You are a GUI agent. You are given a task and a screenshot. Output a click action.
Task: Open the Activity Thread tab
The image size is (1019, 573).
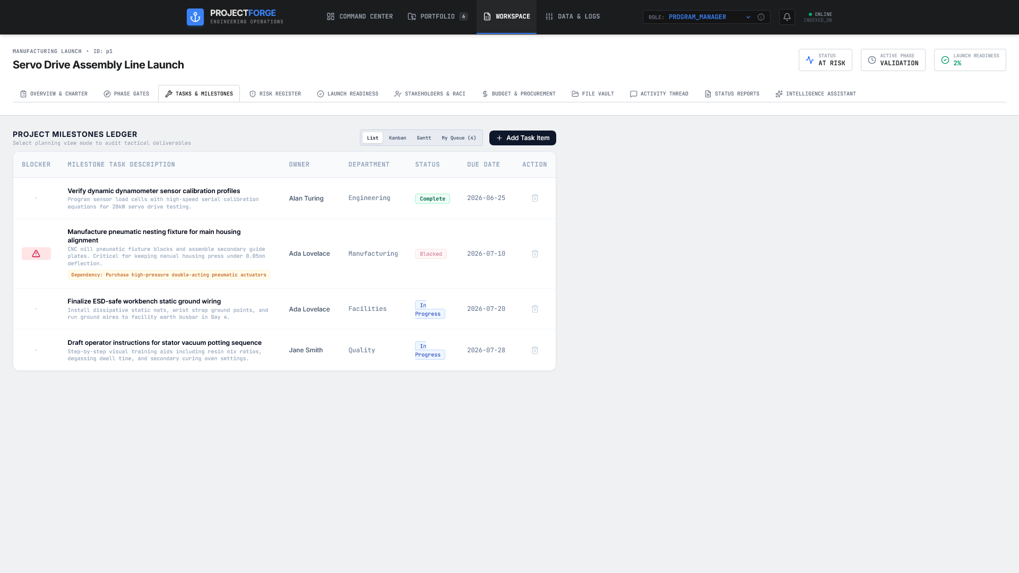point(659,94)
